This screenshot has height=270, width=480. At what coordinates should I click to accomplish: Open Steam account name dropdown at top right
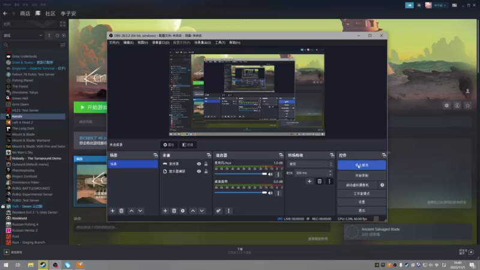[x=440, y=5]
